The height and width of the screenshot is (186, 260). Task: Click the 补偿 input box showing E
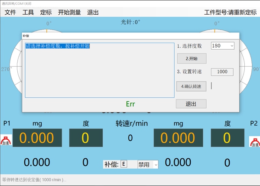[x=124, y=164]
